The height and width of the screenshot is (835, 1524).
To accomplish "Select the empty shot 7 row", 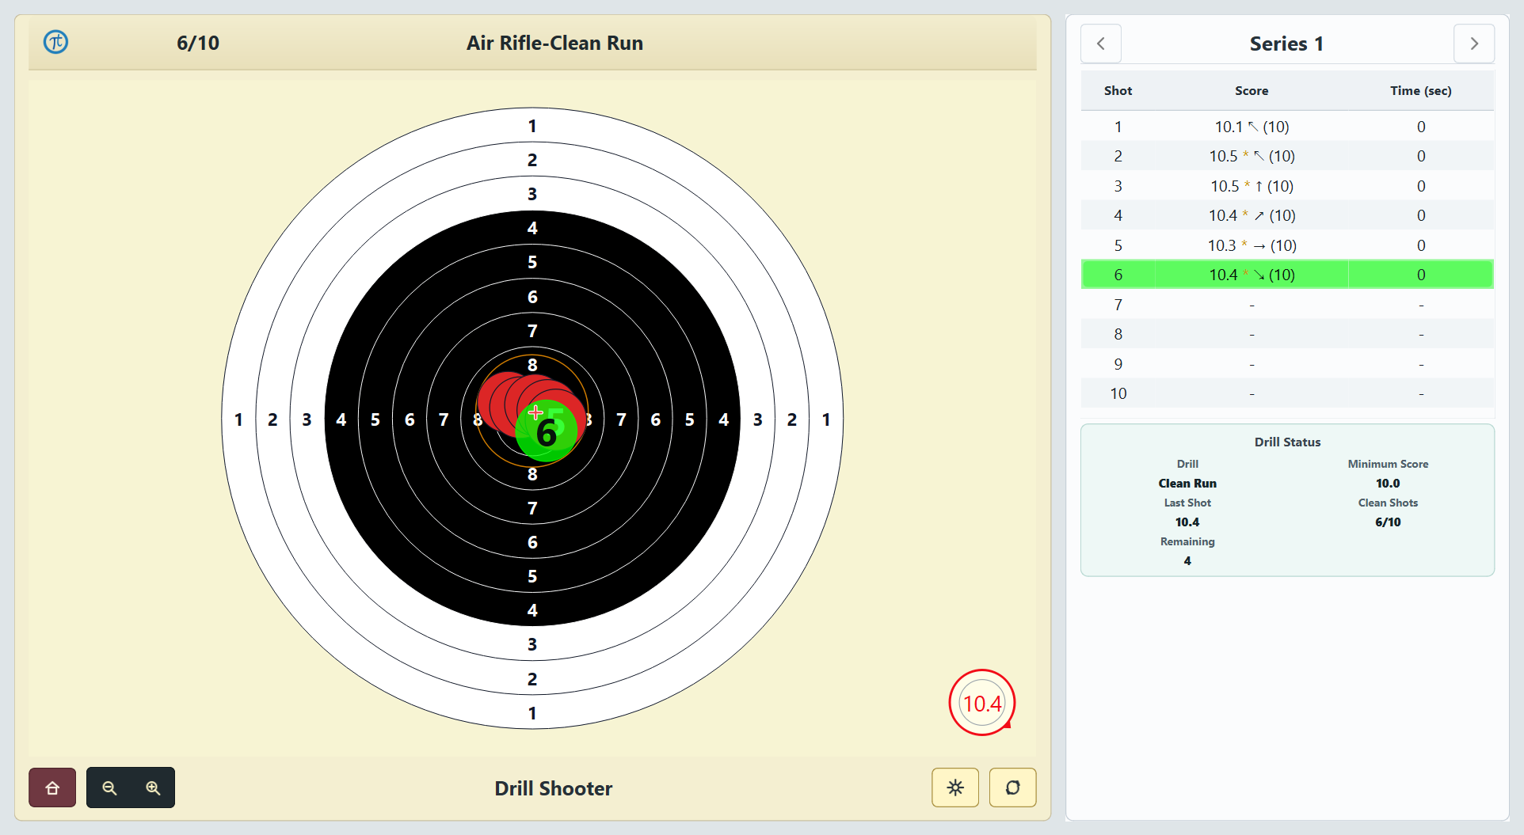I will coord(1287,305).
